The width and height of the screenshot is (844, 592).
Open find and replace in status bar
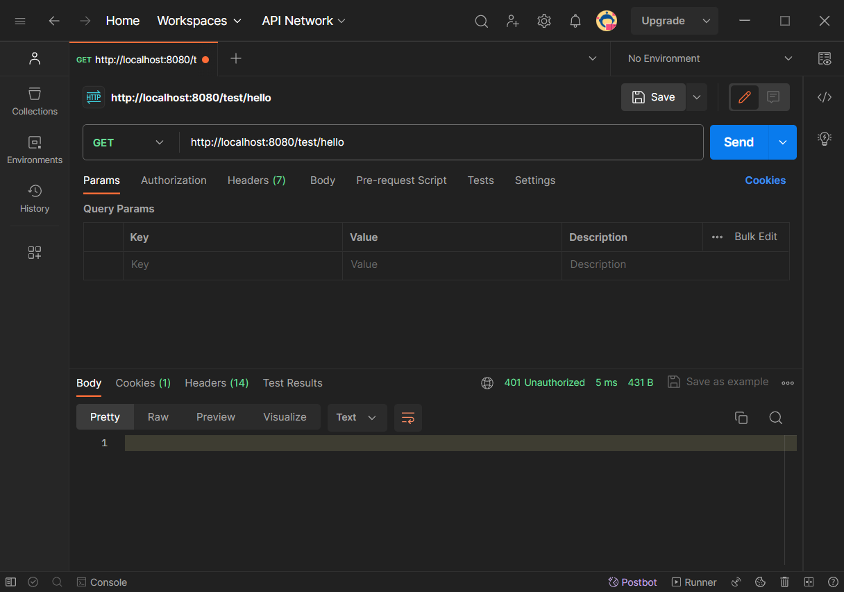[x=57, y=582]
